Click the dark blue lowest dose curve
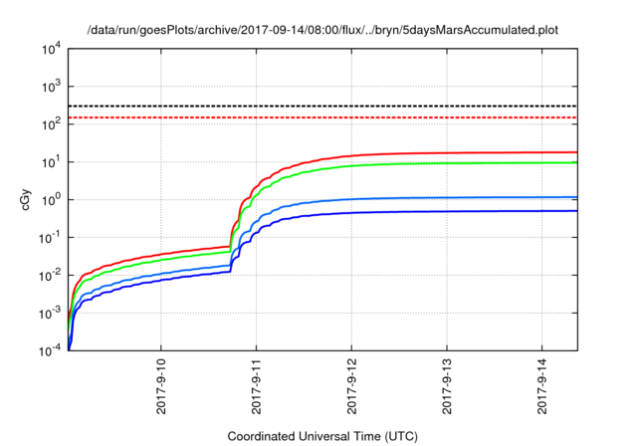Image resolution: width=637 pixels, height=446 pixels. click(x=447, y=212)
